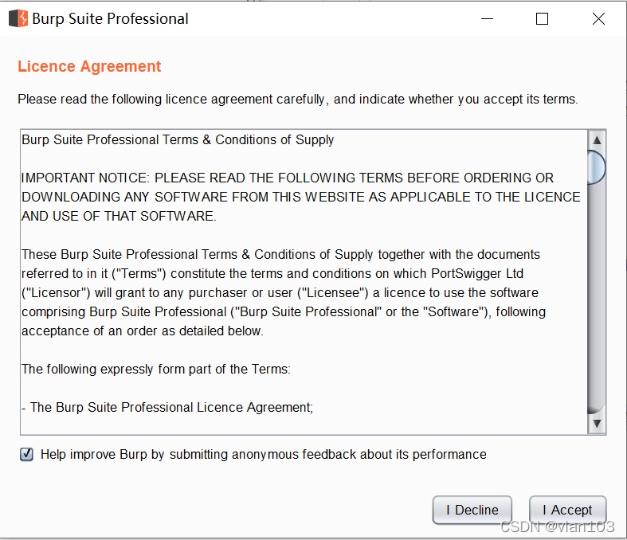
Task: Click the scrollbar track below the thumb
Action: point(597,298)
